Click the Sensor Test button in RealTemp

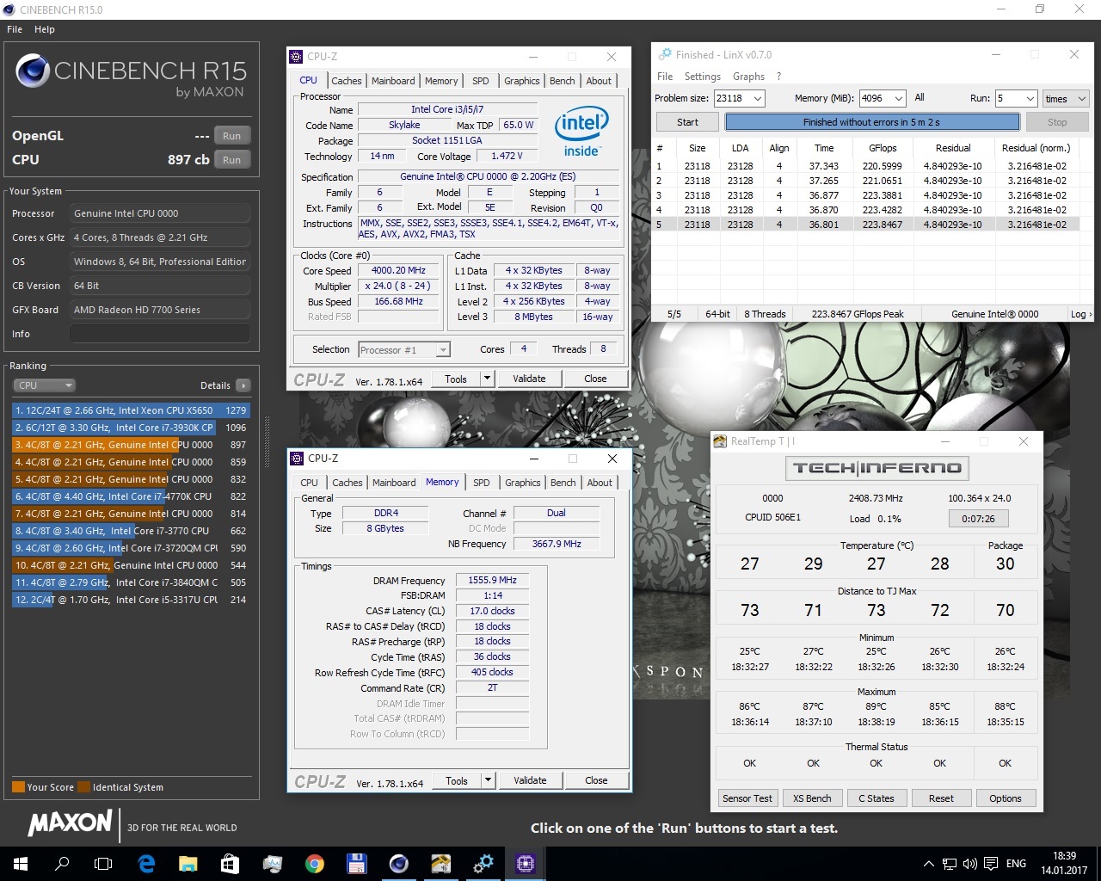coord(747,798)
